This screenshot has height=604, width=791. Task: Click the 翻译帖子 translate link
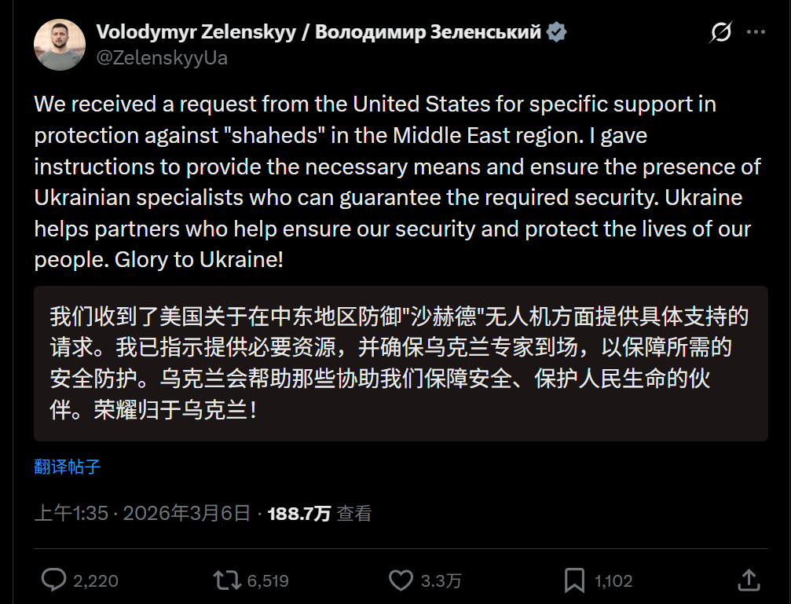coord(67,467)
